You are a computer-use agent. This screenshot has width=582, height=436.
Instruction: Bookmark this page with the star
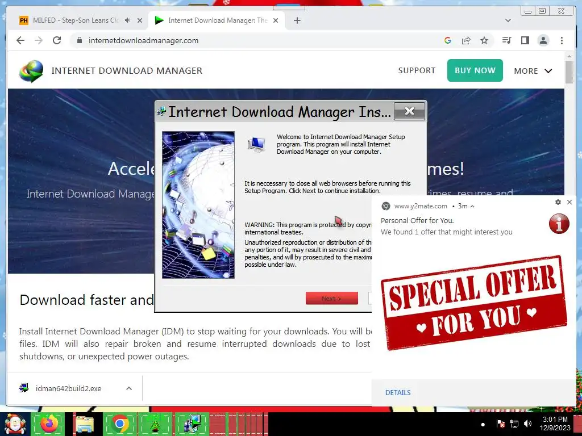(x=484, y=40)
